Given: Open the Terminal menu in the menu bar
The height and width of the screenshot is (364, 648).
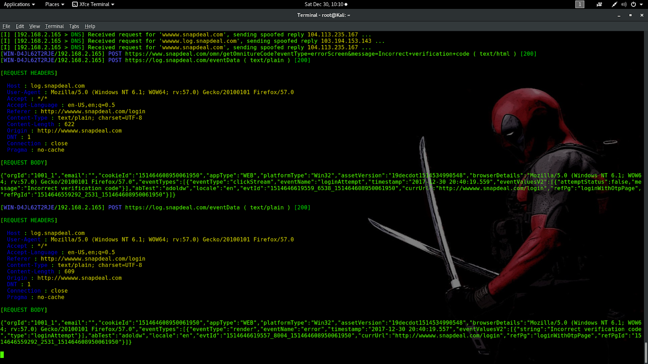Looking at the screenshot, I should [54, 26].
